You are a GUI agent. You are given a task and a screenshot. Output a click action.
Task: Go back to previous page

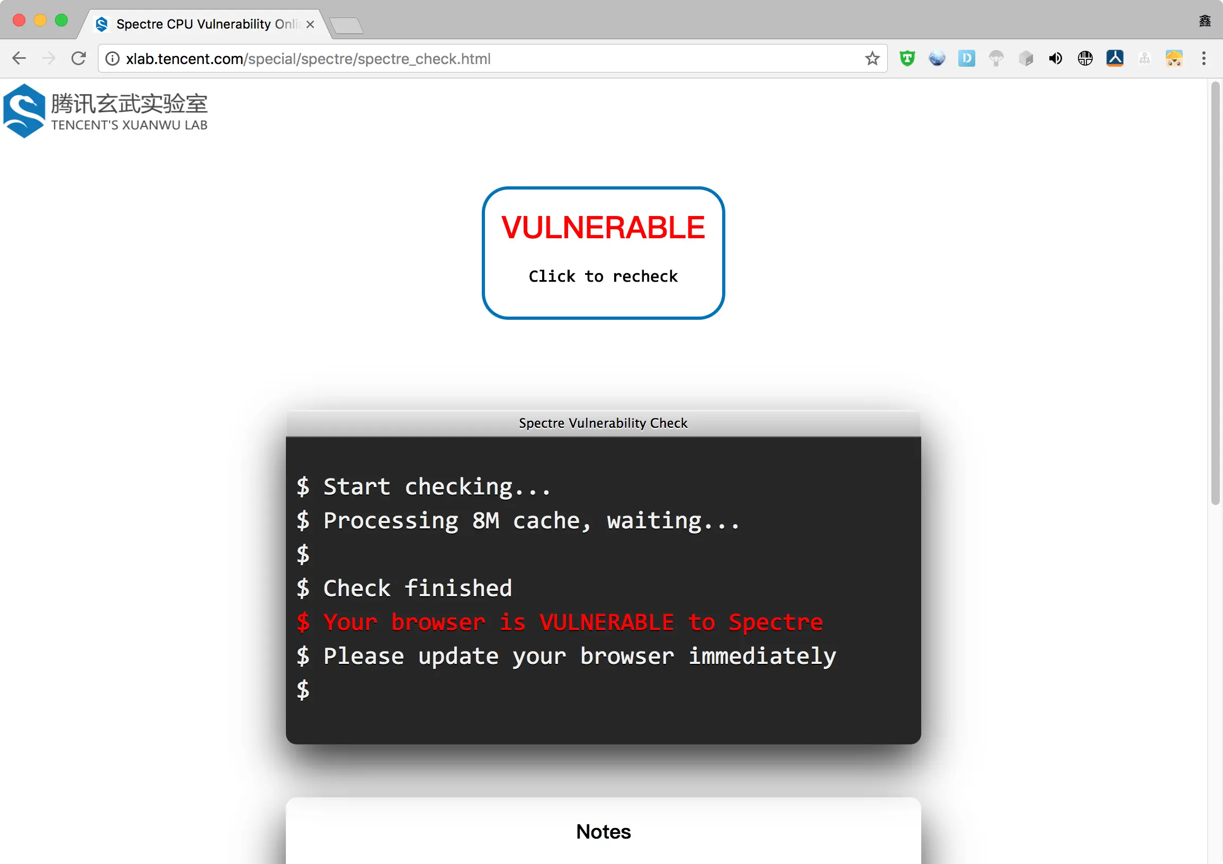pyautogui.click(x=19, y=58)
